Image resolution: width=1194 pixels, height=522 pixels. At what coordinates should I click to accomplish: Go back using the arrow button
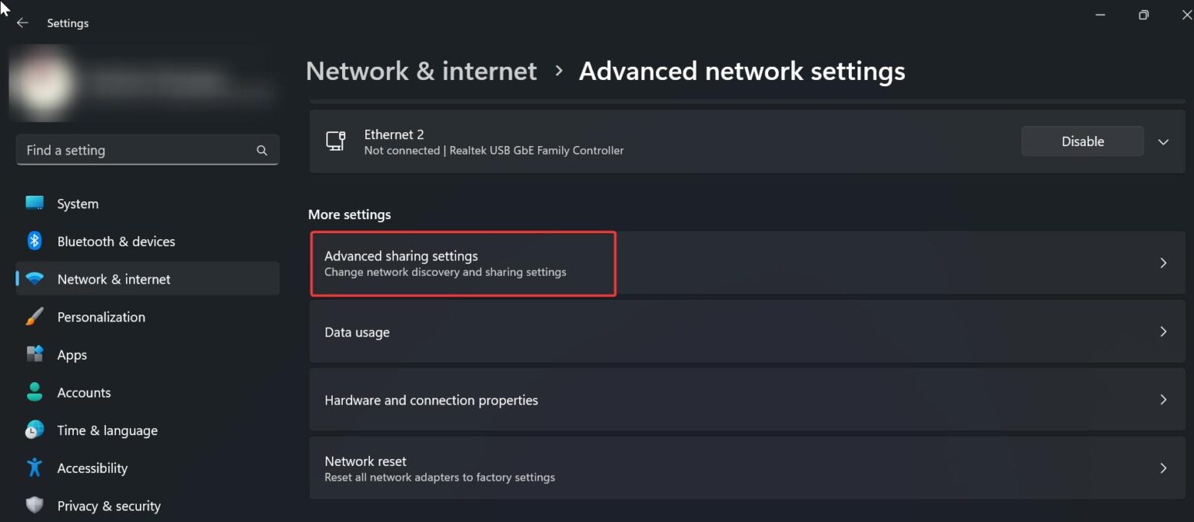pyautogui.click(x=22, y=23)
